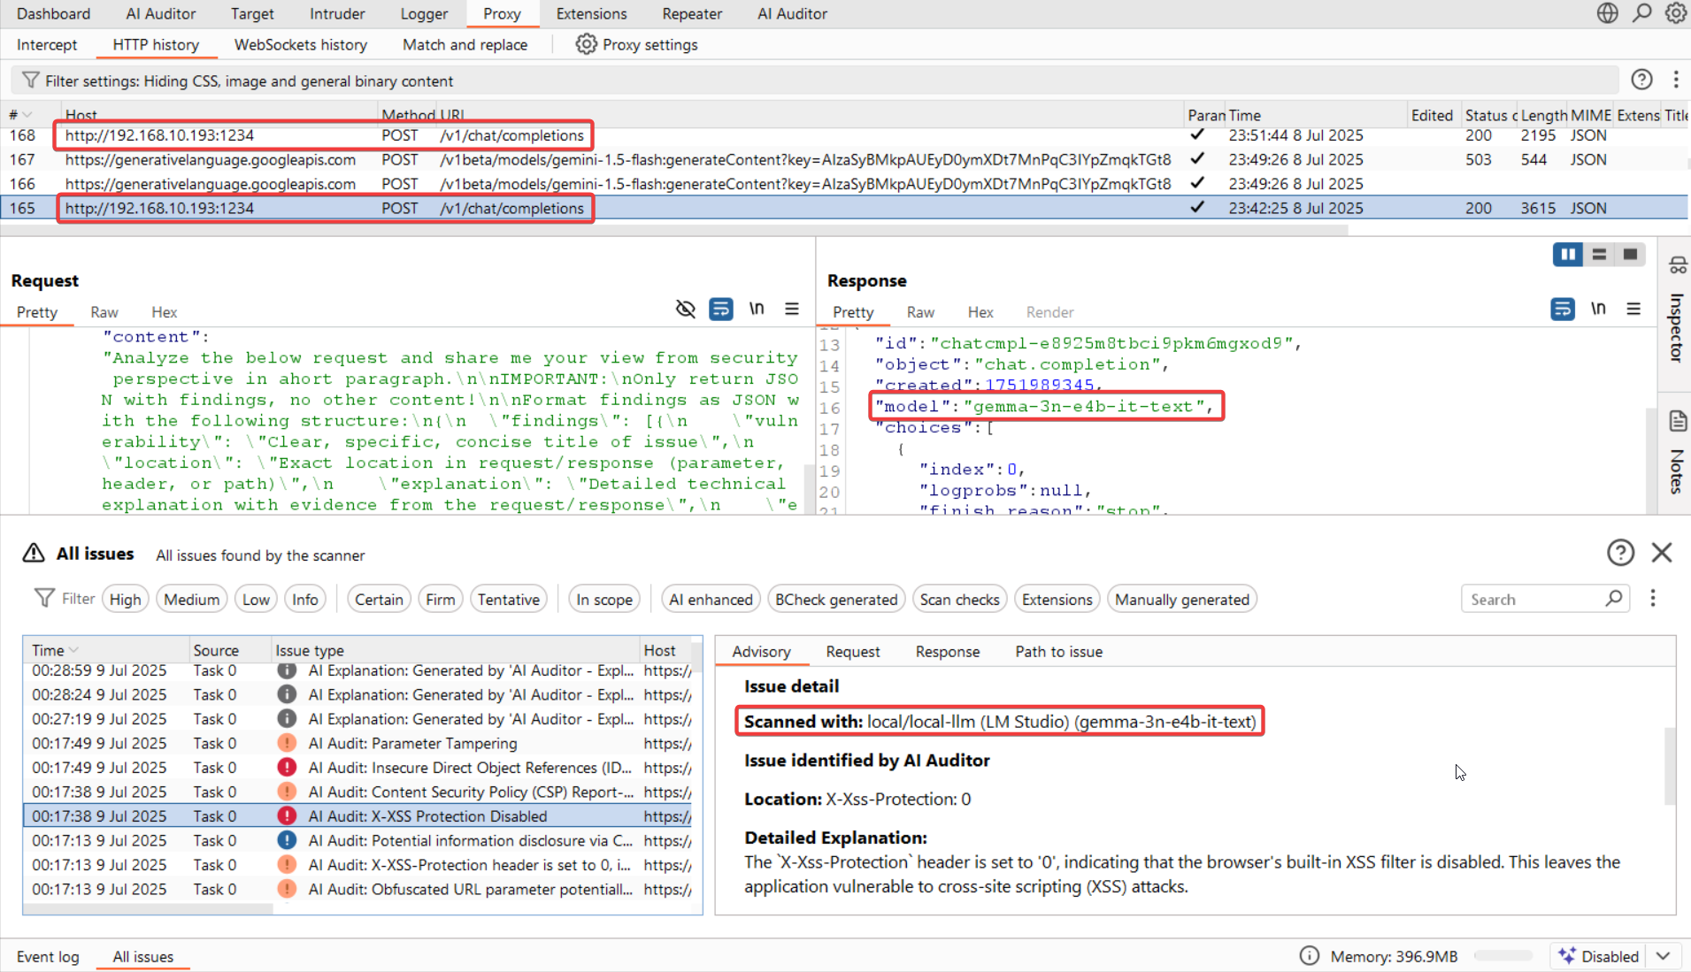Screen dimensions: 1691x972
Task: Open the global search magnifier icon
Action: coord(1641,13)
